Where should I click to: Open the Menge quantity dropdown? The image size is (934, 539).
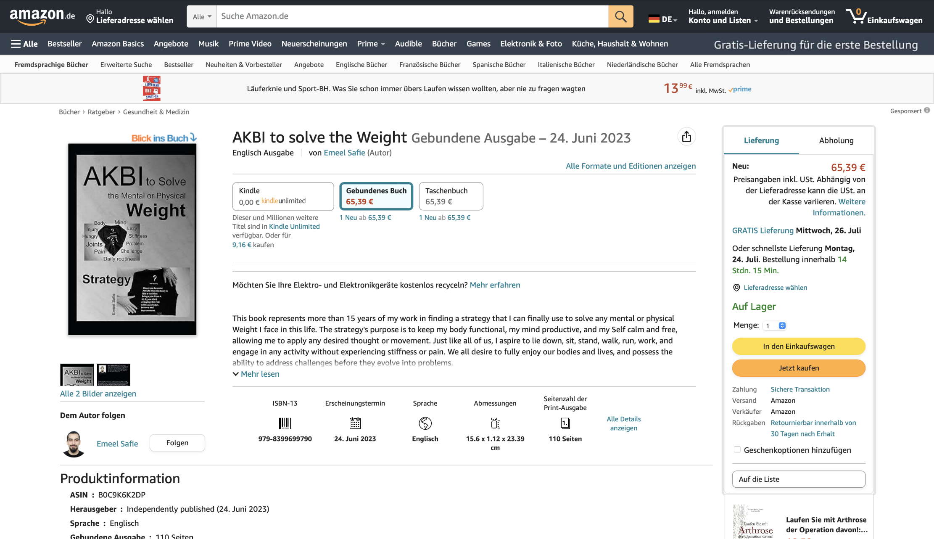775,325
